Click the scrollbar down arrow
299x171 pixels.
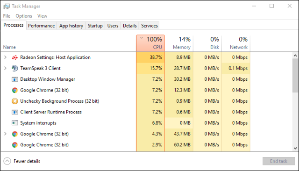[295, 148]
